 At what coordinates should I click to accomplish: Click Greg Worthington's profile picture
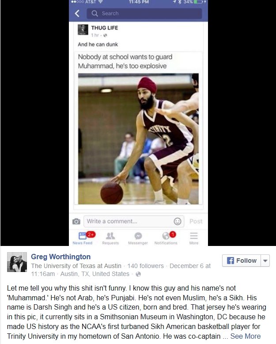(x=17, y=262)
